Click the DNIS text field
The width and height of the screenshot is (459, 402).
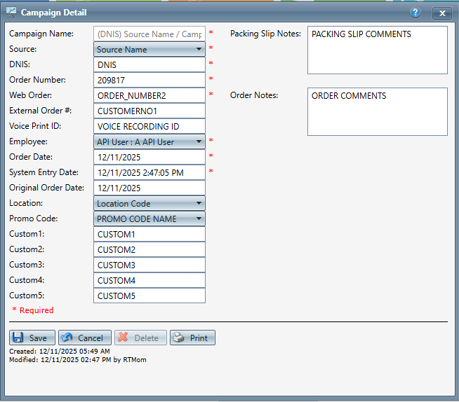[149, 64]
